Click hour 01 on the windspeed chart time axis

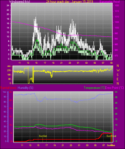pos(78,63)
